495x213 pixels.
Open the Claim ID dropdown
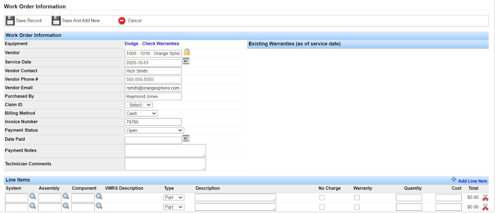[139, 105]
